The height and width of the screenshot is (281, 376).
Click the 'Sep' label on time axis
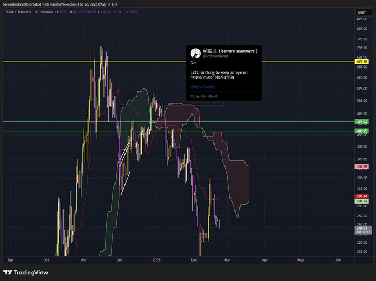click(x=10, y=260)
